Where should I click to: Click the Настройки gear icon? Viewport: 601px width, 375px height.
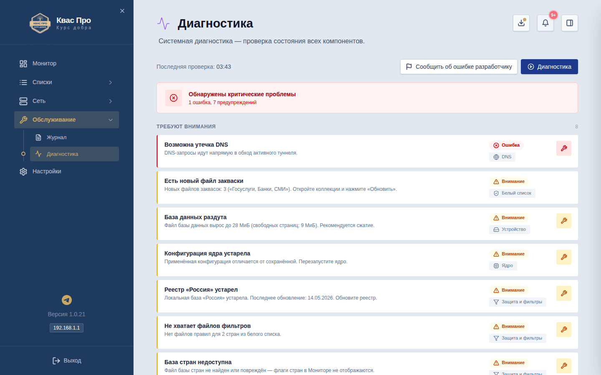(23, 172)
